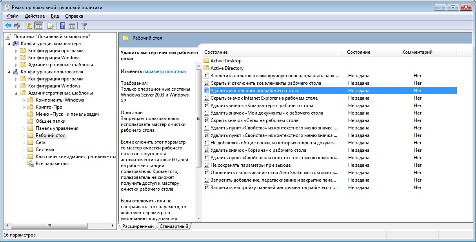The image size is (476, 242).
Task: Open the Действие menu
Action: (35, 16)
